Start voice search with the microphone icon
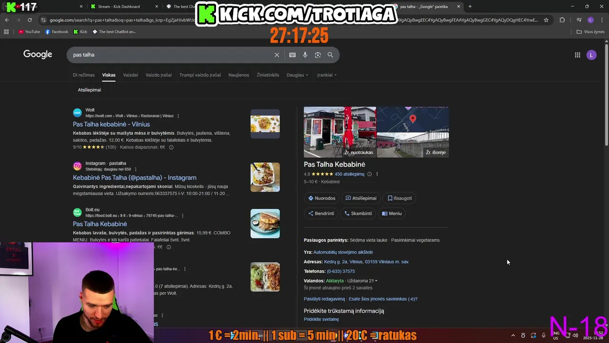609x343 pixels. [305, 55]
